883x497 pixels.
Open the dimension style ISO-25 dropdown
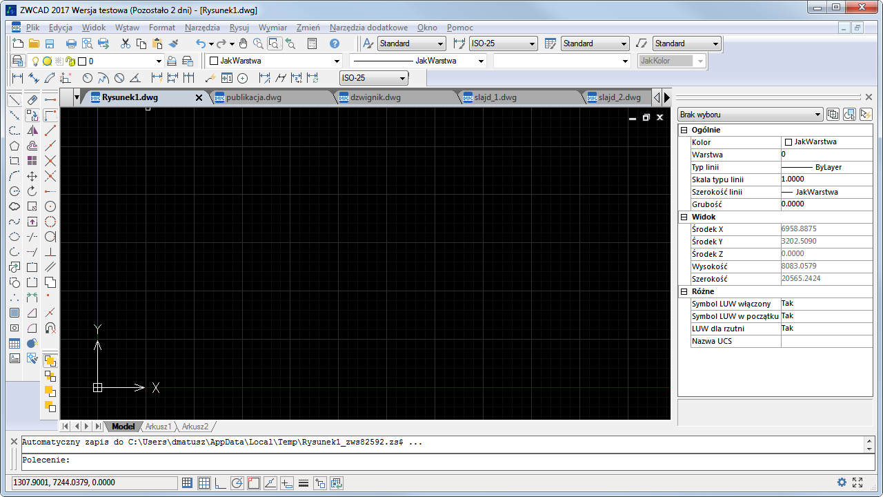[x=503, y=43]
